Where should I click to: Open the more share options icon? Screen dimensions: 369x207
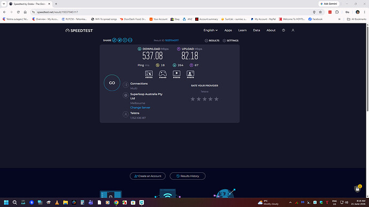130,40
